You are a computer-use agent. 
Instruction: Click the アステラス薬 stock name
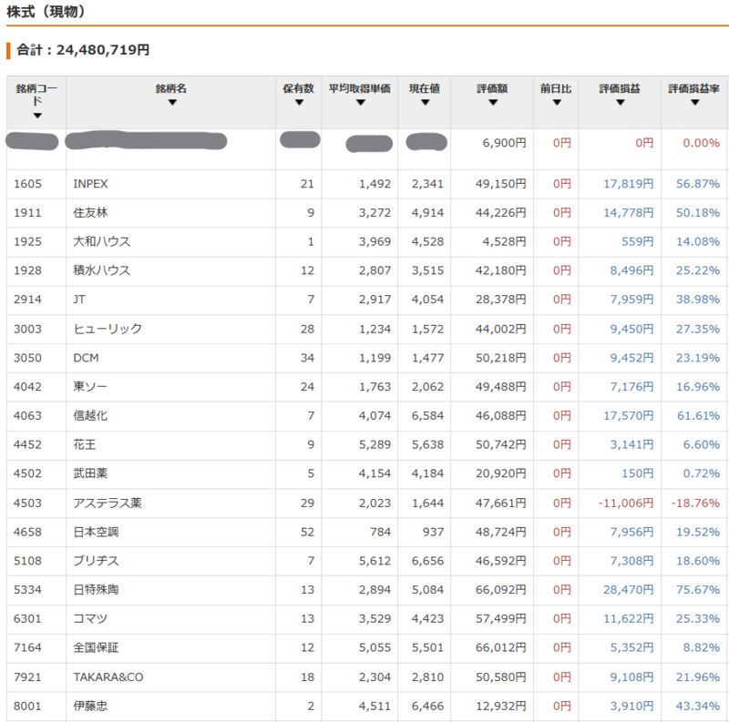(108, 503)
